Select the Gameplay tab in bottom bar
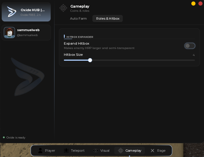The height and width of the screenshot is (157, 204). [130, 151]
